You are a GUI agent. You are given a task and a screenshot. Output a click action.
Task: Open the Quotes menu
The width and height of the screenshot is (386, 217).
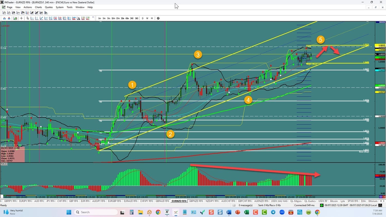(x=49, y=7)
